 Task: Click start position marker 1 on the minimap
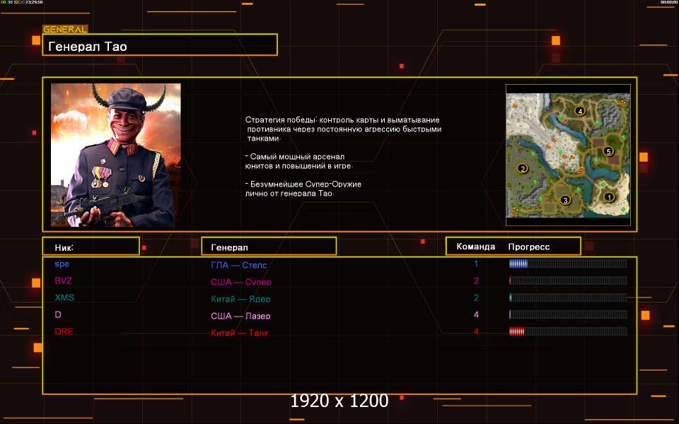click(609, 197)
